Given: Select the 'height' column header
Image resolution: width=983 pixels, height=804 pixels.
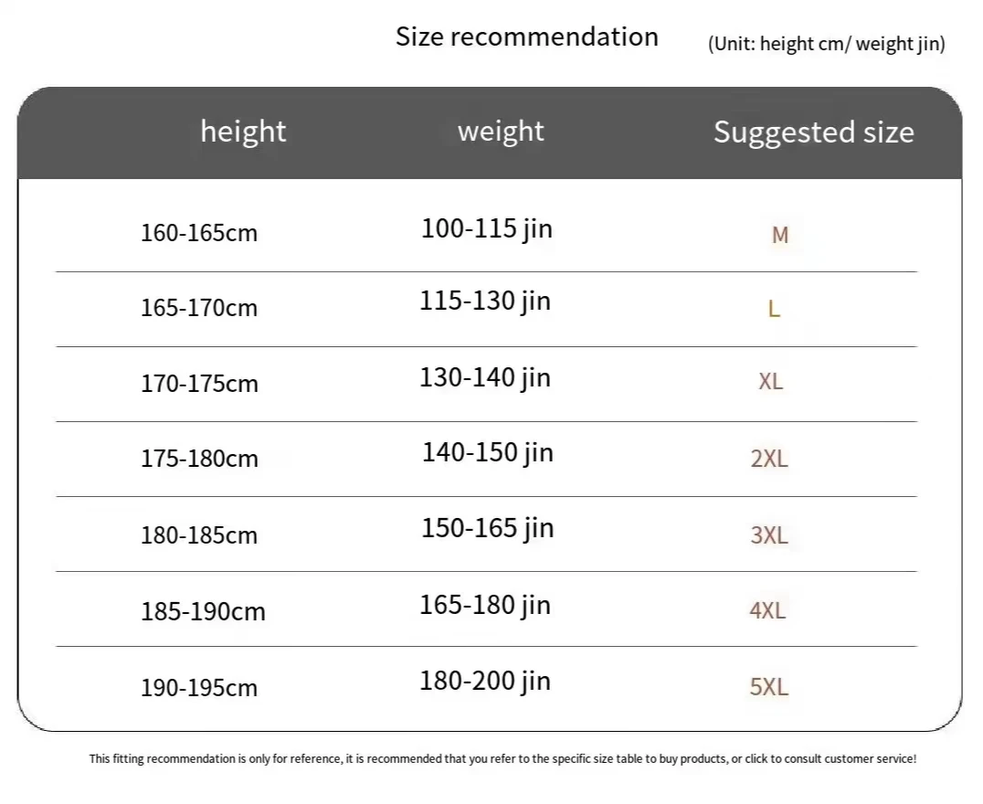Looking at the screenshot, I should point(243,131).
